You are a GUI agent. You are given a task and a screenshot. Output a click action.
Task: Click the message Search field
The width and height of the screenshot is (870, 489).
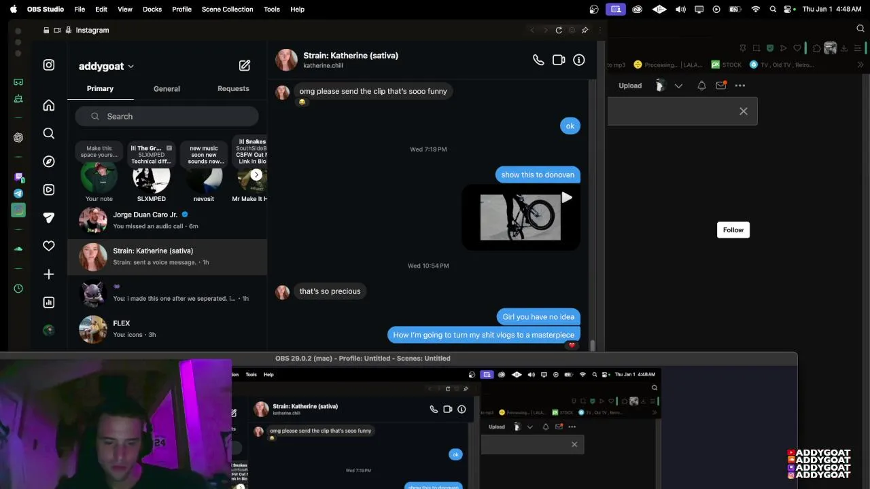[x=167, y=116]
